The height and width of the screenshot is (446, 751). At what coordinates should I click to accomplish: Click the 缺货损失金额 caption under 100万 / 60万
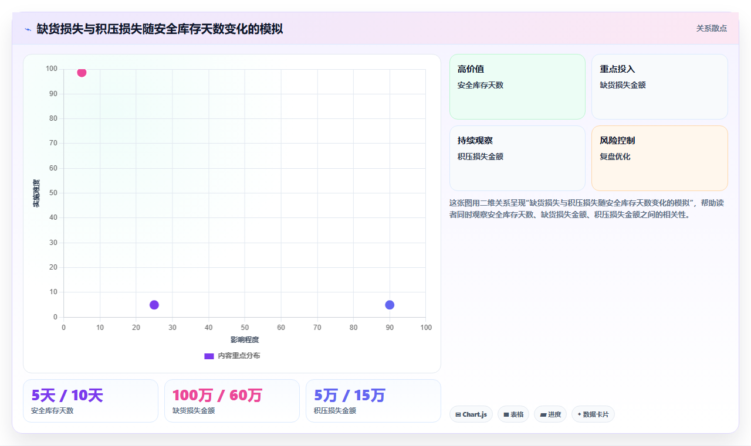(x=194, y=411)
